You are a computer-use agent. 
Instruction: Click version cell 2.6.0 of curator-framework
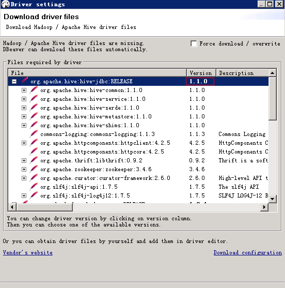click(x=197, y=178)
